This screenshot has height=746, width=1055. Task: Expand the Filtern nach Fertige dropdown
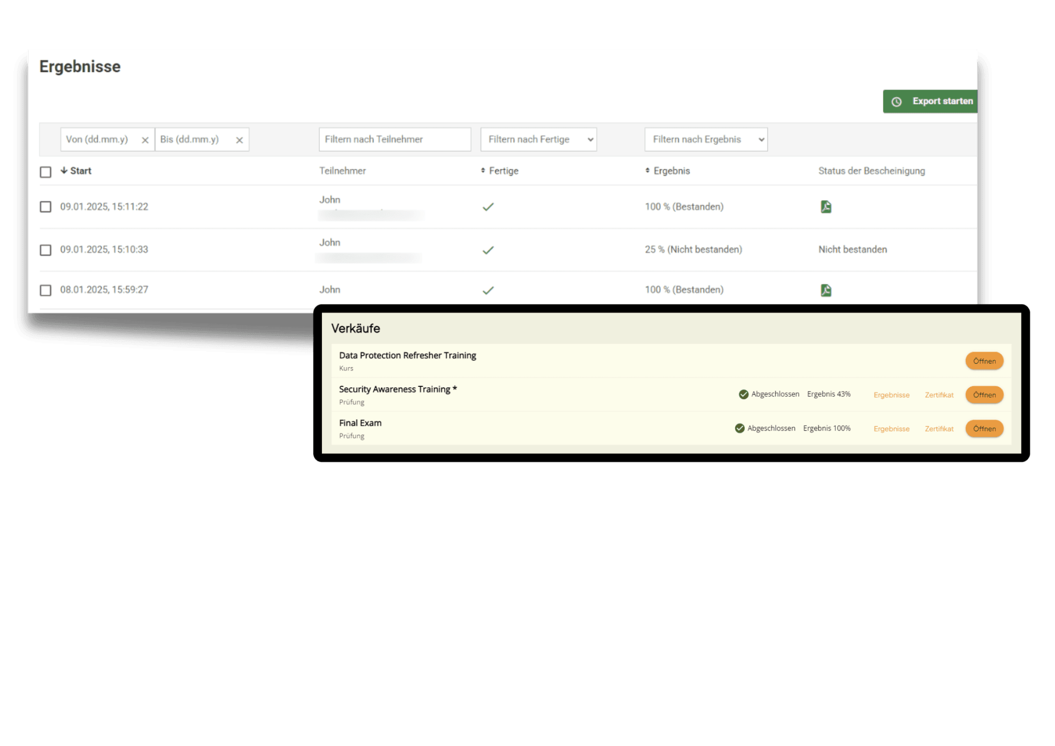coord(539,140)
